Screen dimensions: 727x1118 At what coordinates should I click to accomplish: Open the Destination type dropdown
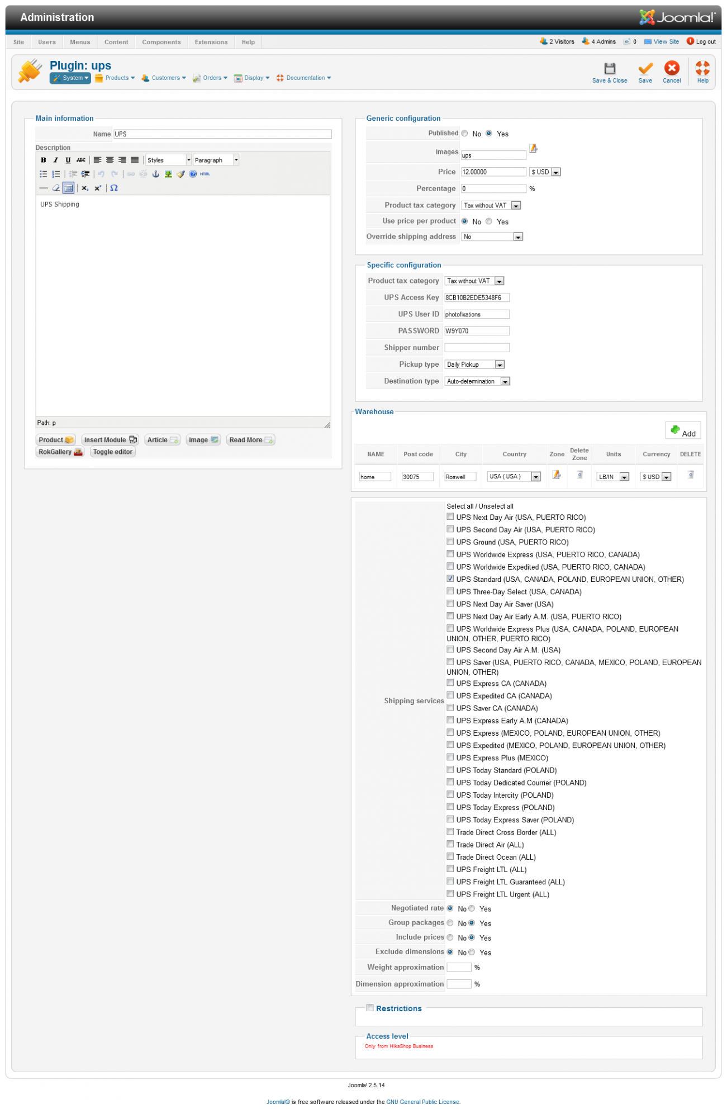click(x=478, y=381)
